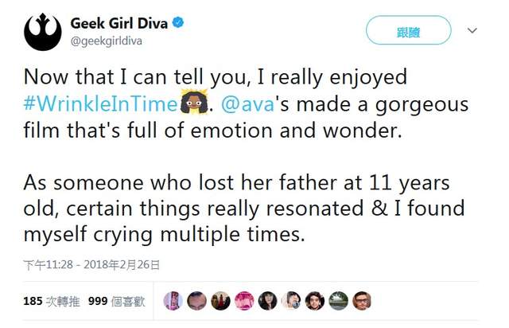Screen dimensions: 509x328
Task: Open the bright pink liker avatar
Action: 244,300
